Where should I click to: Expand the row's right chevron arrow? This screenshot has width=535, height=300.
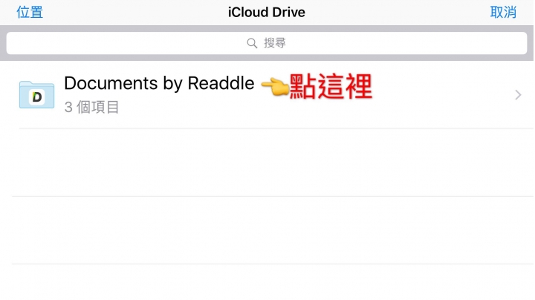point(518,95)
